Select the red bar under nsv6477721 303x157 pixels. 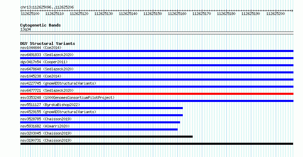[157, 94]
